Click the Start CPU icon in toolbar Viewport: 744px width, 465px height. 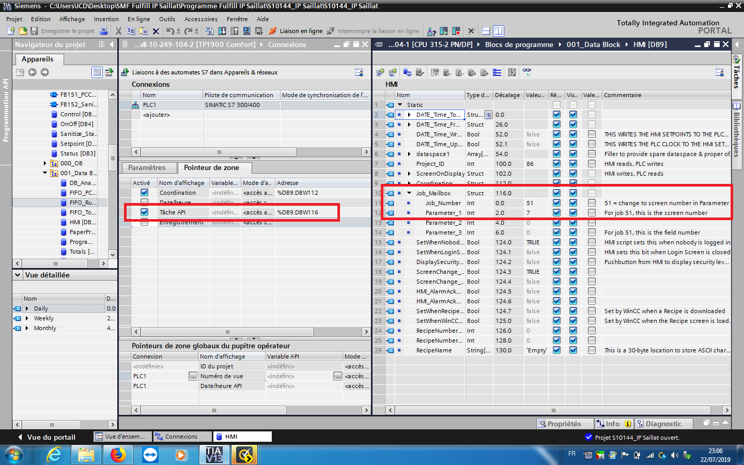(444, 31)
